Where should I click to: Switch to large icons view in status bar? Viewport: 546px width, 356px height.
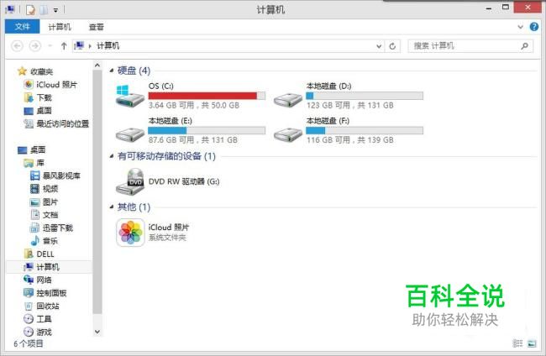532,343
